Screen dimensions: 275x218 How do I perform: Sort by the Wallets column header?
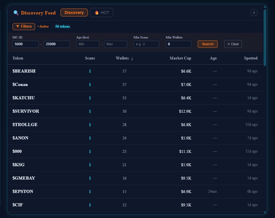[x=122, y=58]
